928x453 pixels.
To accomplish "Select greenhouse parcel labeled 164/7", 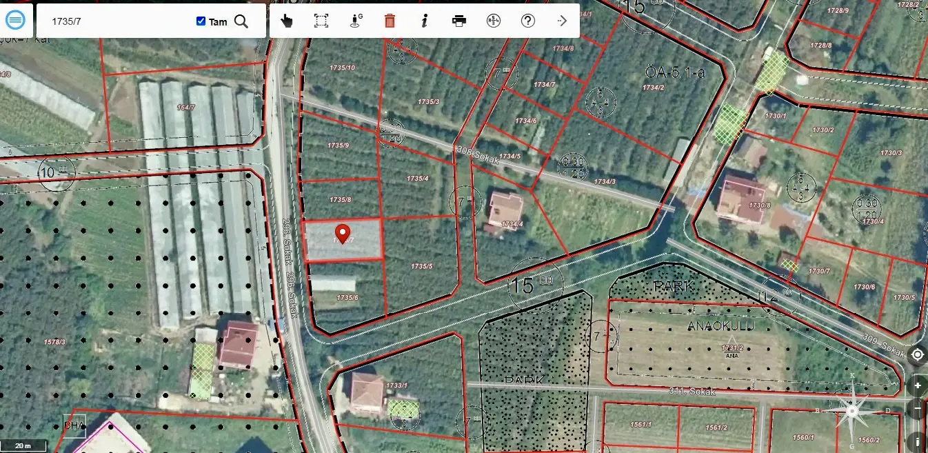I will point(186,108).
